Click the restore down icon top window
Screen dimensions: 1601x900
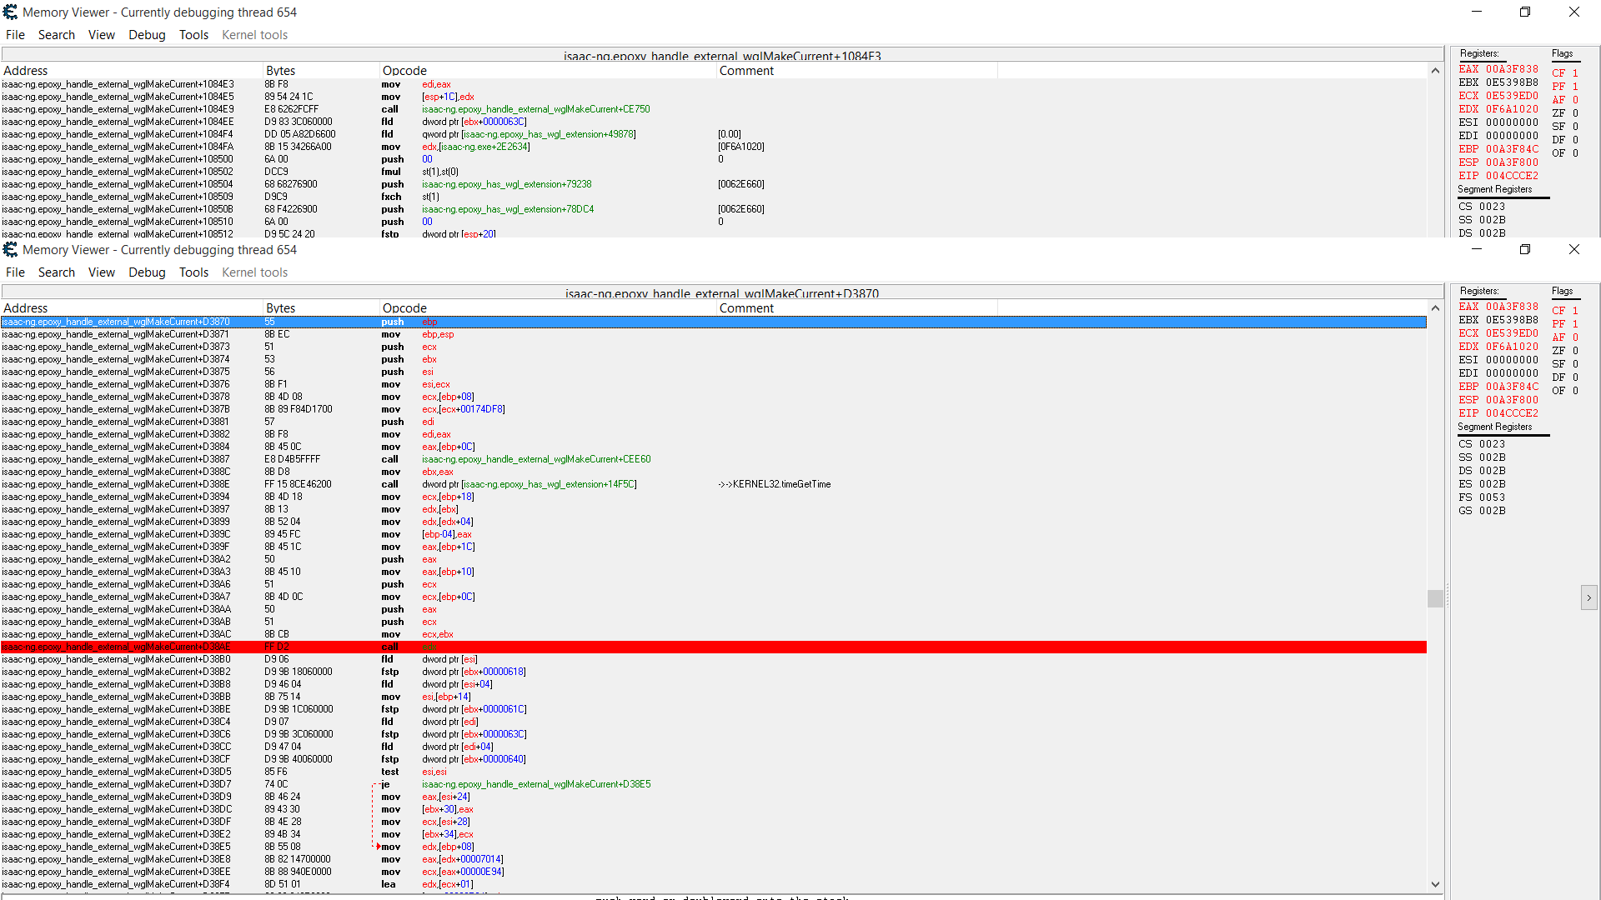[1526, 11]
